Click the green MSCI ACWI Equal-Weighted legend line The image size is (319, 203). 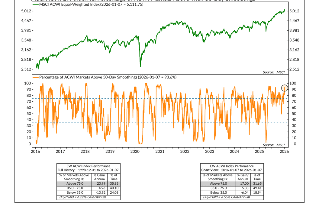36,5
